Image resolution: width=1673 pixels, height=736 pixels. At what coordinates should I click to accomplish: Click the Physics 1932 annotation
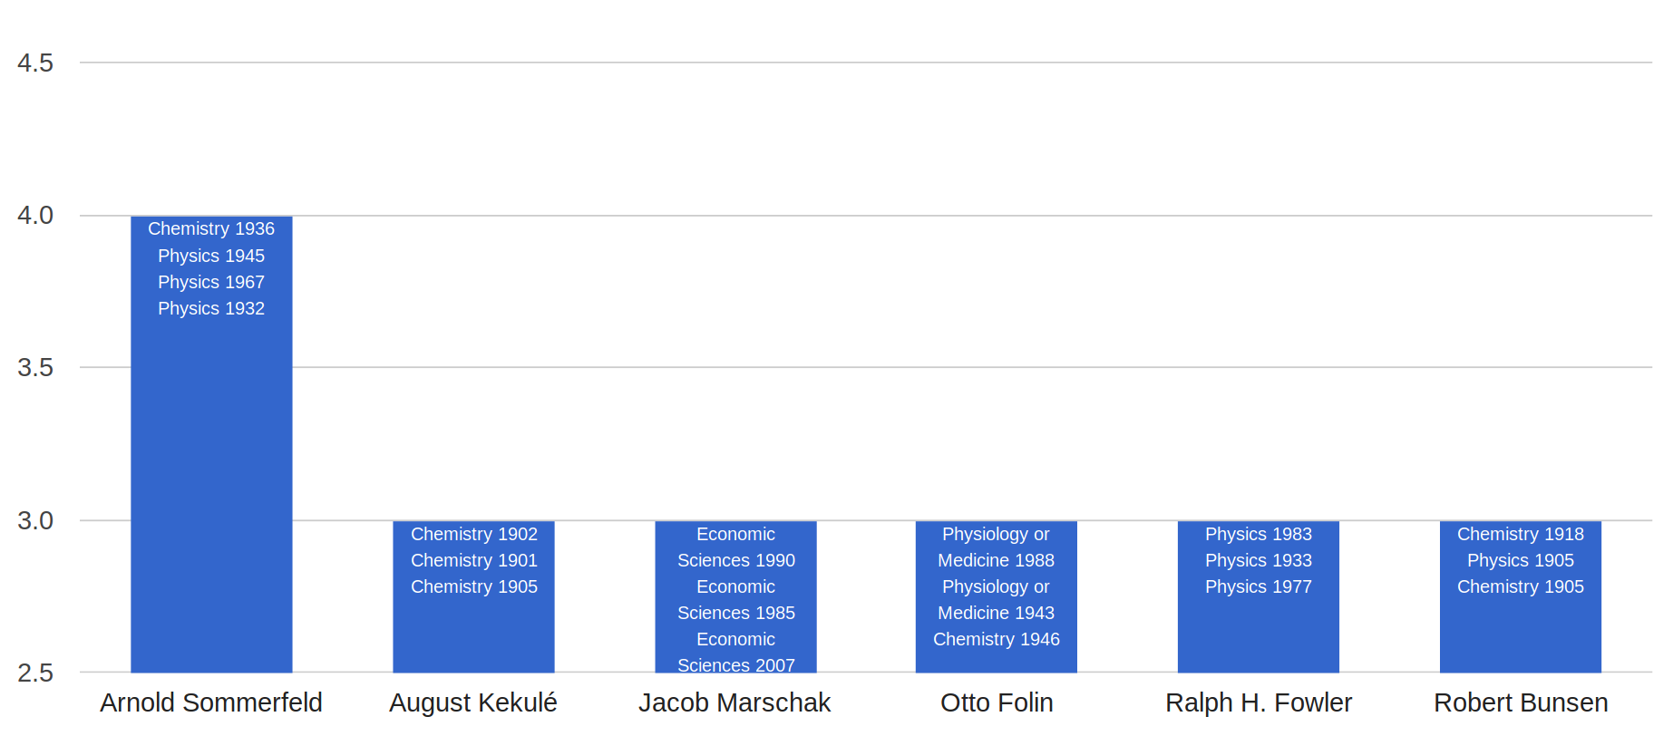pyautogui.click(x=211, y=308)
